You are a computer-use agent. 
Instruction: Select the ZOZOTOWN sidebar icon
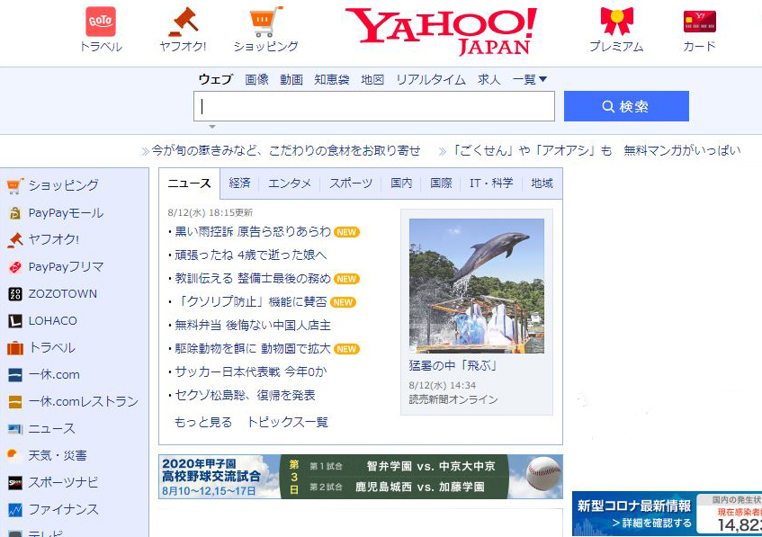click(14, 294)
